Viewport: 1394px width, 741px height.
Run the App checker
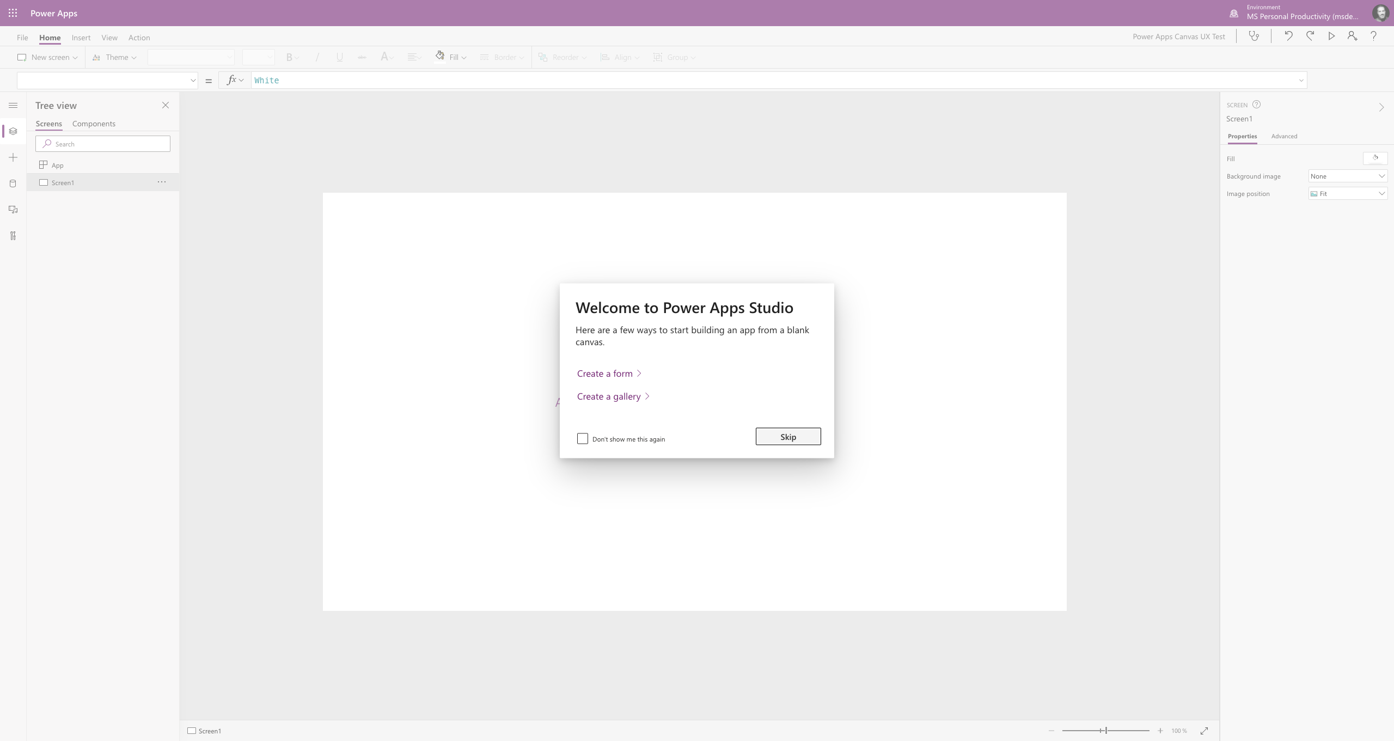coord(1254,36)
